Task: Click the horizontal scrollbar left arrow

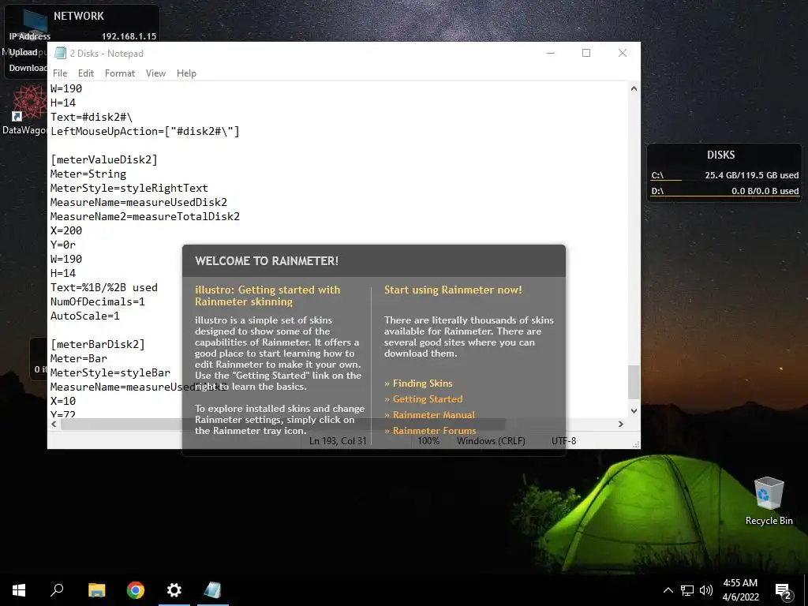Action: click(54, 424)
